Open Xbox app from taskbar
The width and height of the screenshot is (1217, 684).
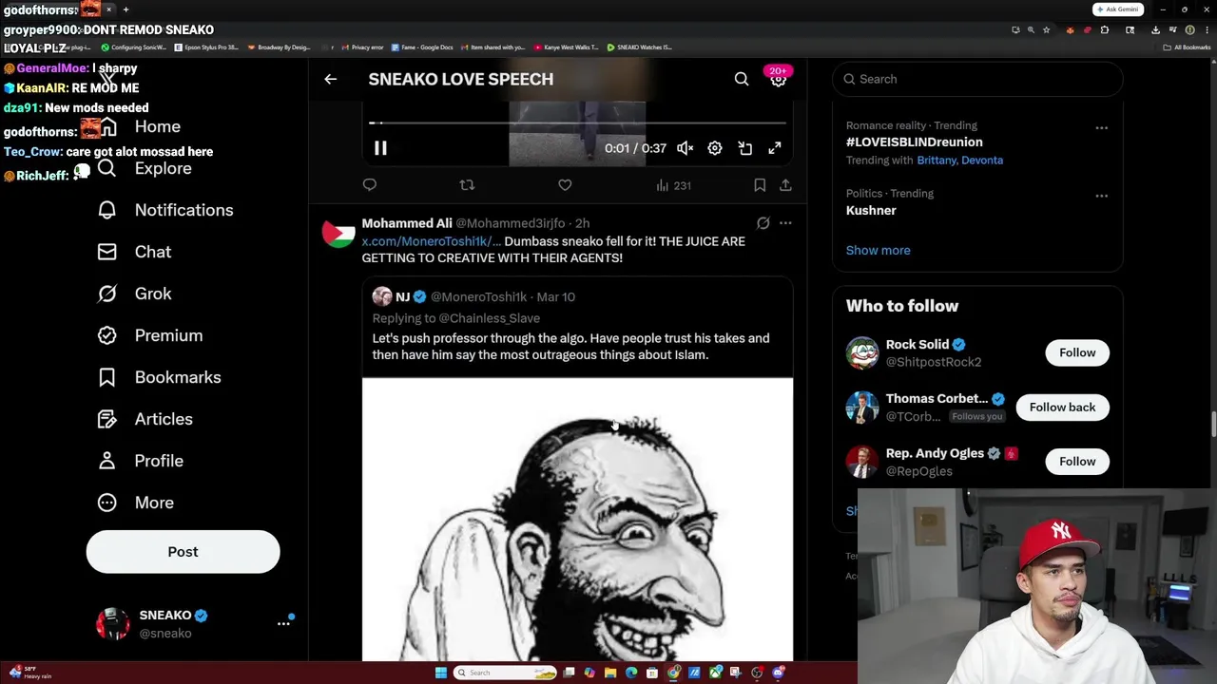(715, 673)
